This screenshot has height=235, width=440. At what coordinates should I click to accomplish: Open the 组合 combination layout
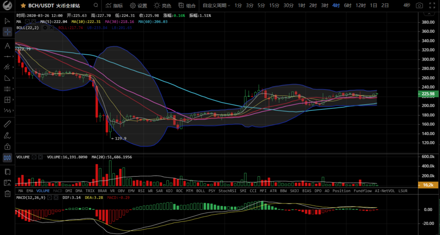187,6
